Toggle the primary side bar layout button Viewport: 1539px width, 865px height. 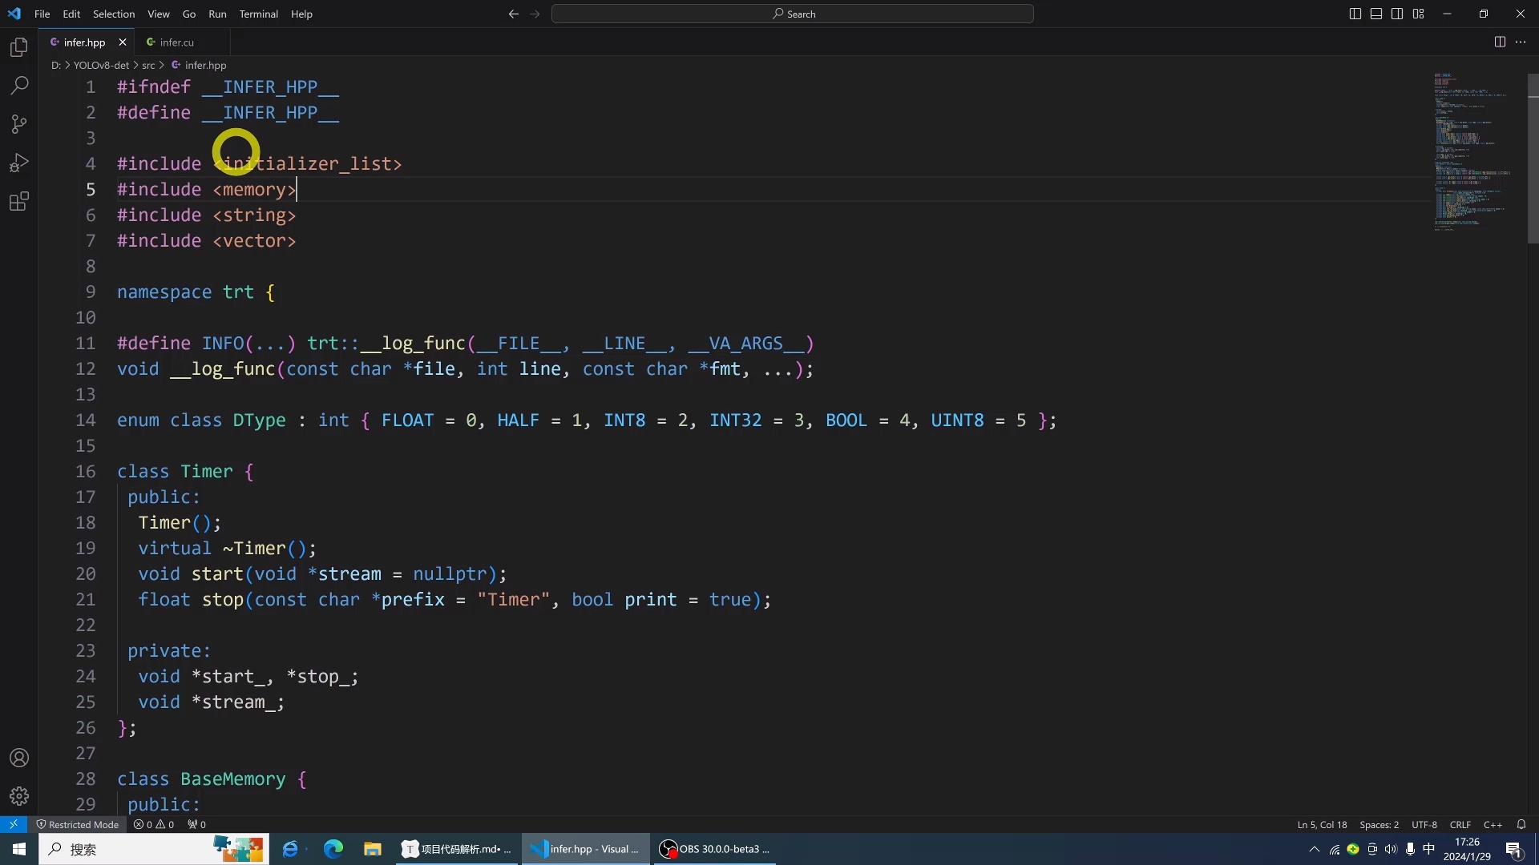[x=1355, y=14]
